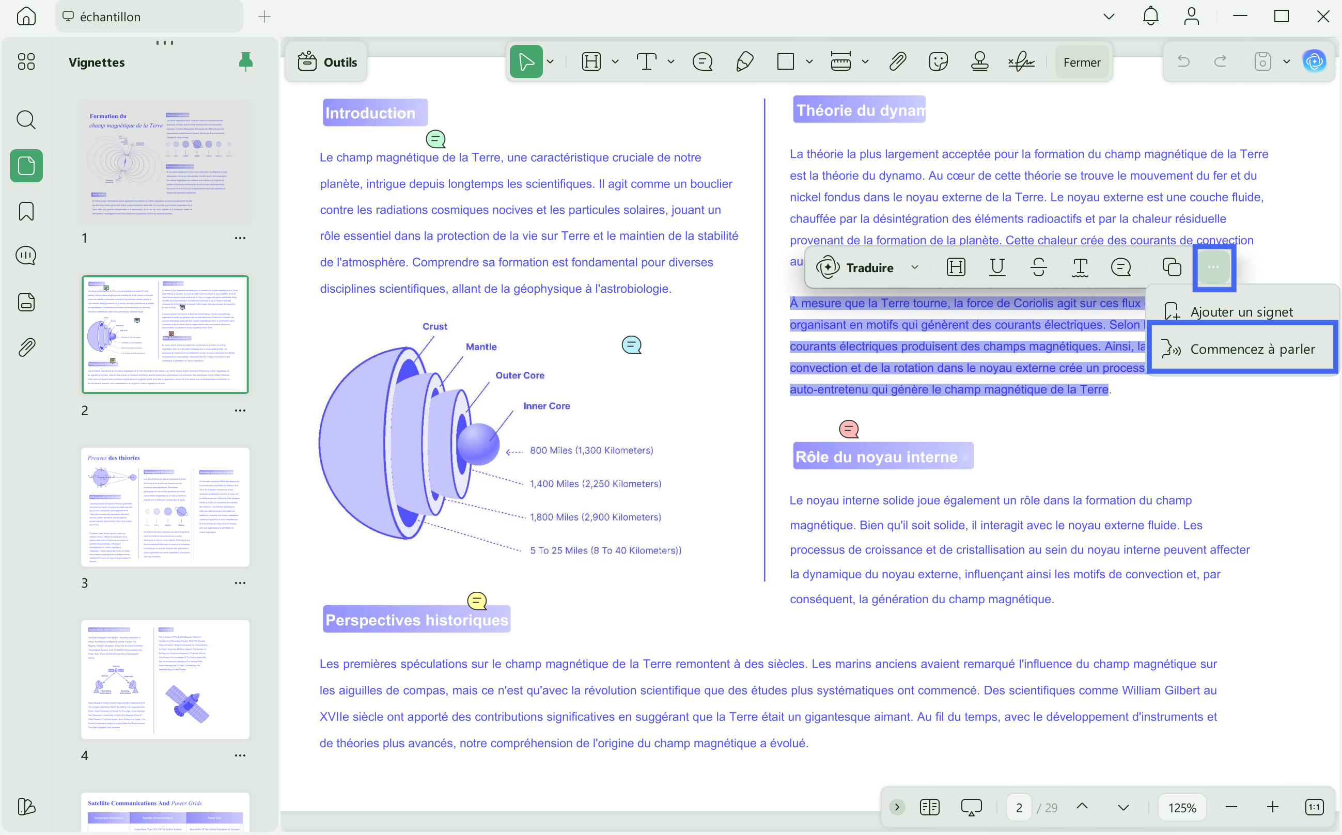Expand the Traduire dropdown arrow

coord(914,268)
